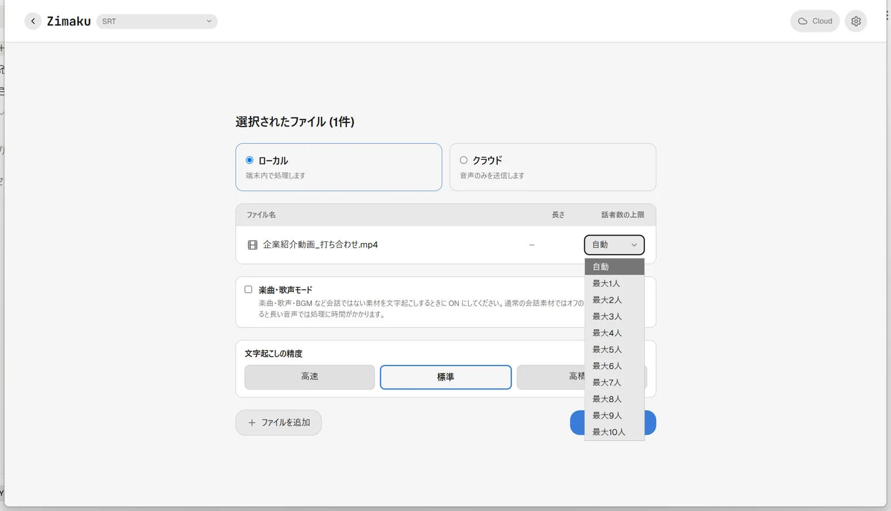891x511 pixels.
Task: Select 高速 transcription accuracy
Action: [310, 377]
